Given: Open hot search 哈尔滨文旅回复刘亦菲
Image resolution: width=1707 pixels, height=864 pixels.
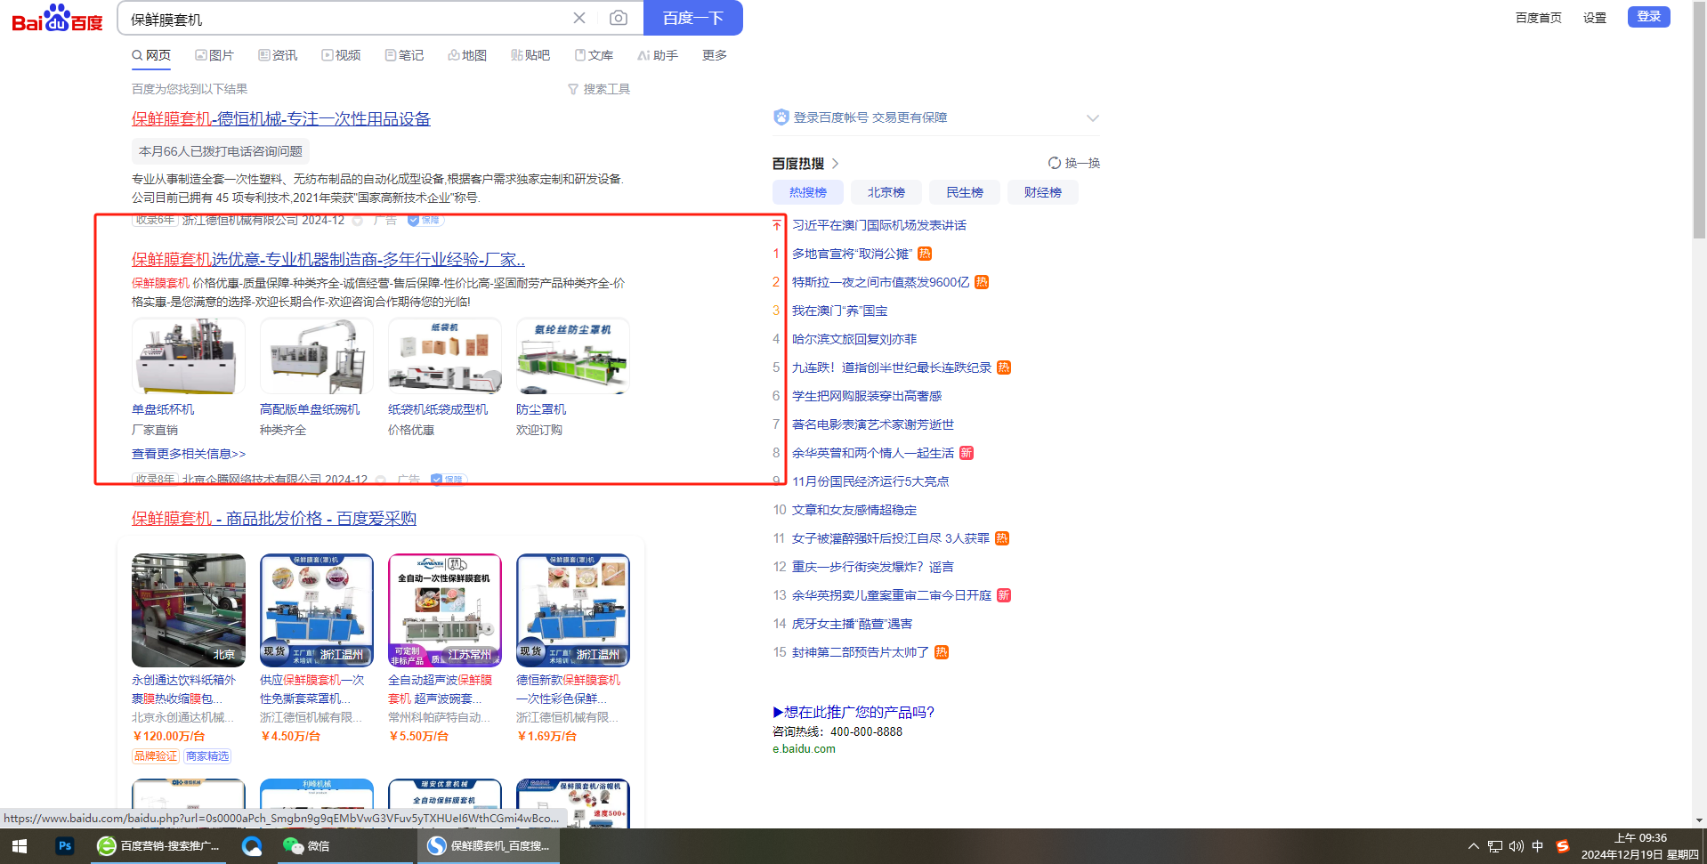Looking at the screenshot, I should click(x=854, y=339).
